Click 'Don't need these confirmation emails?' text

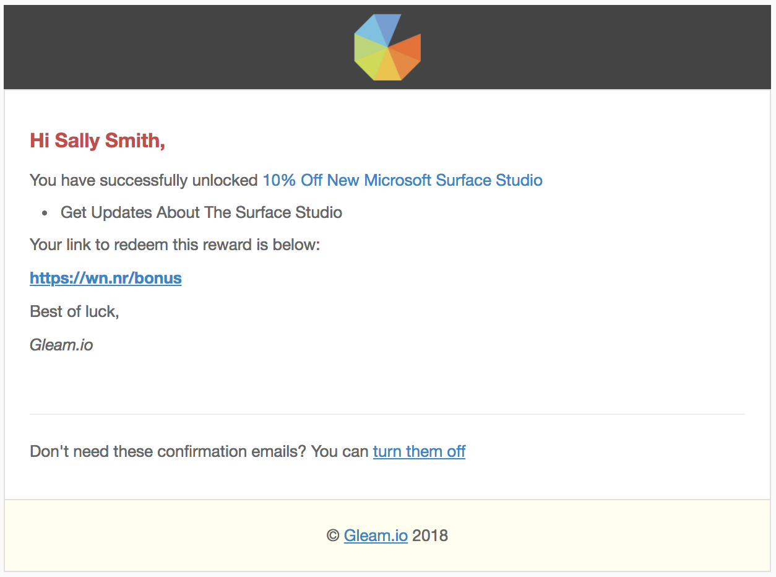168,451
